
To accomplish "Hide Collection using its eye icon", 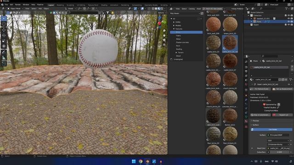I will tap(288, 15).
